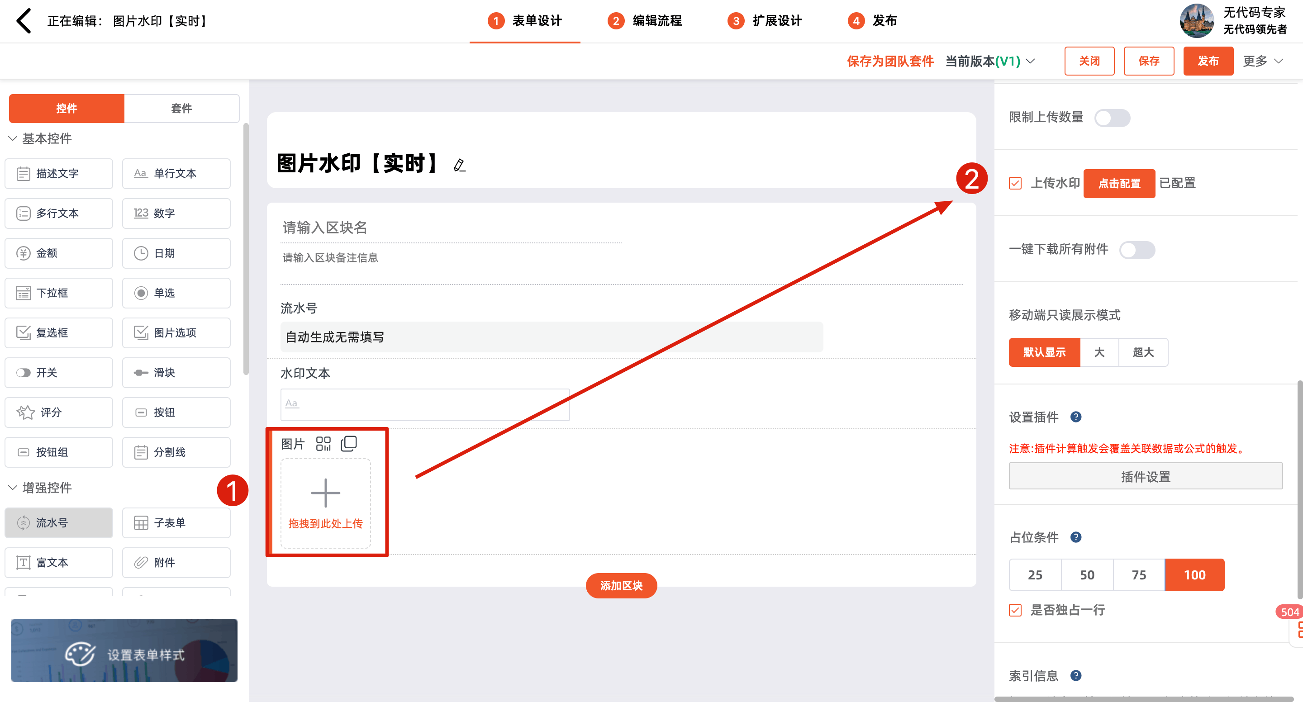Viewport: 1303px width, 702px height.
Task: Click the back arrow icon
Action: pyautogui.click(x=24, y=21)
